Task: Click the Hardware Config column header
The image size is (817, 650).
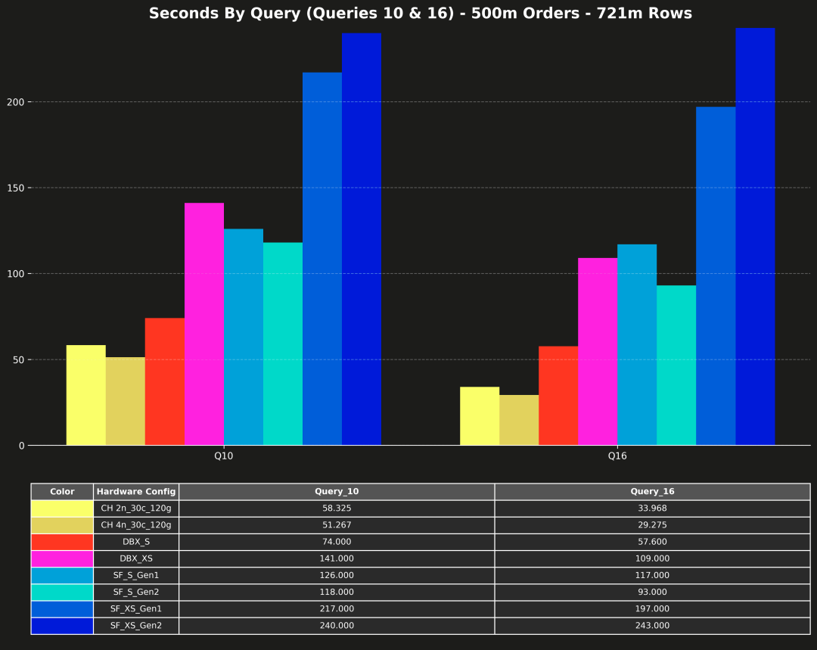Action: (136, 492)
